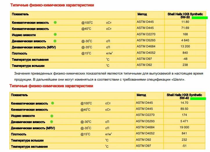
Task: Click the MRV value "19 000"
Action: tap(184, 127)
